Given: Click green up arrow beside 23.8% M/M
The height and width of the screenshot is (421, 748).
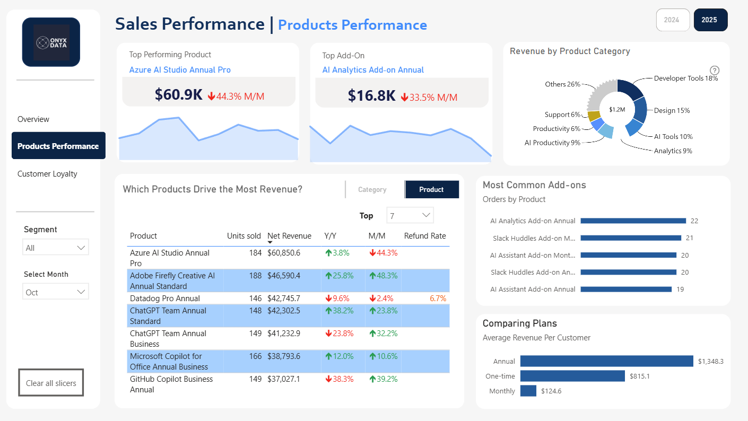Looking at the screenshot, I should pos(372,311).
